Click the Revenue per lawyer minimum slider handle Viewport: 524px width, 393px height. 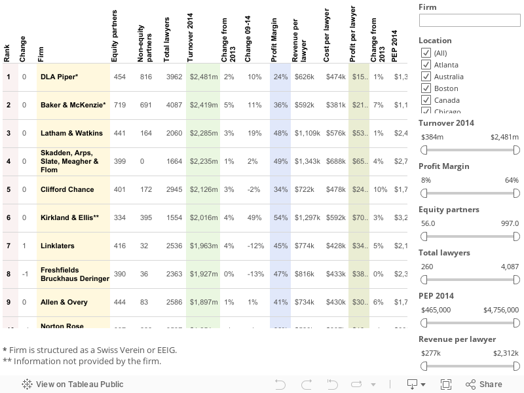pos(424,366)
